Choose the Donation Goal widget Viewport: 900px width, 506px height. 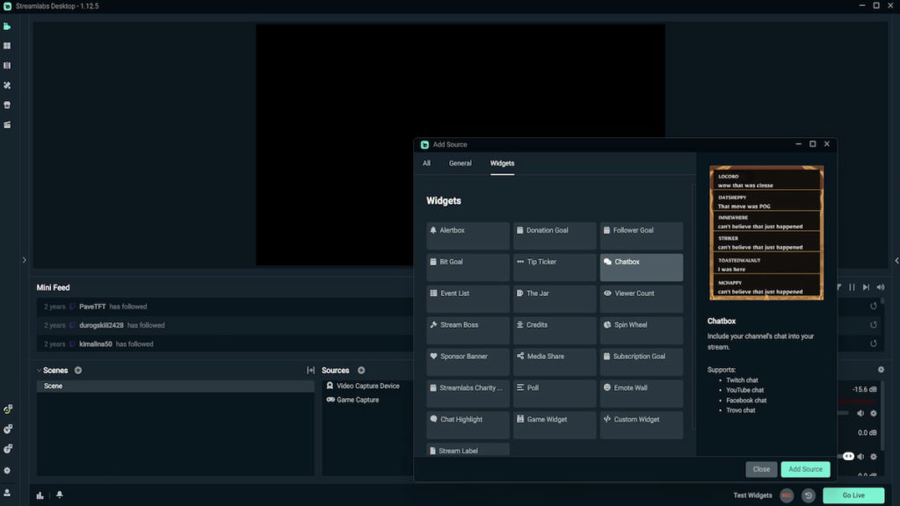tap(555, 235)
